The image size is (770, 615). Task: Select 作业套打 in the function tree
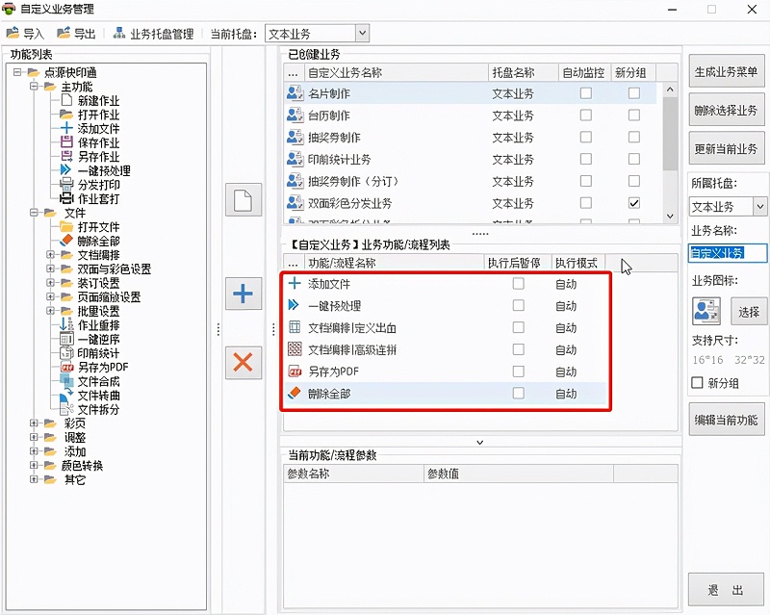(x=98, y=199)
